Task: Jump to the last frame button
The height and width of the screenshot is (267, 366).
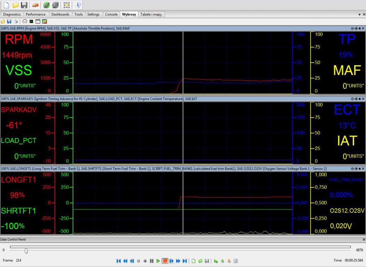Action: (185, 261)
